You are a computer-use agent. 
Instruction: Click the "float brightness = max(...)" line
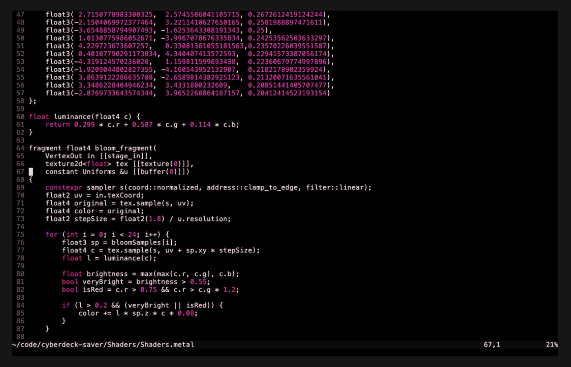point(151,274)
